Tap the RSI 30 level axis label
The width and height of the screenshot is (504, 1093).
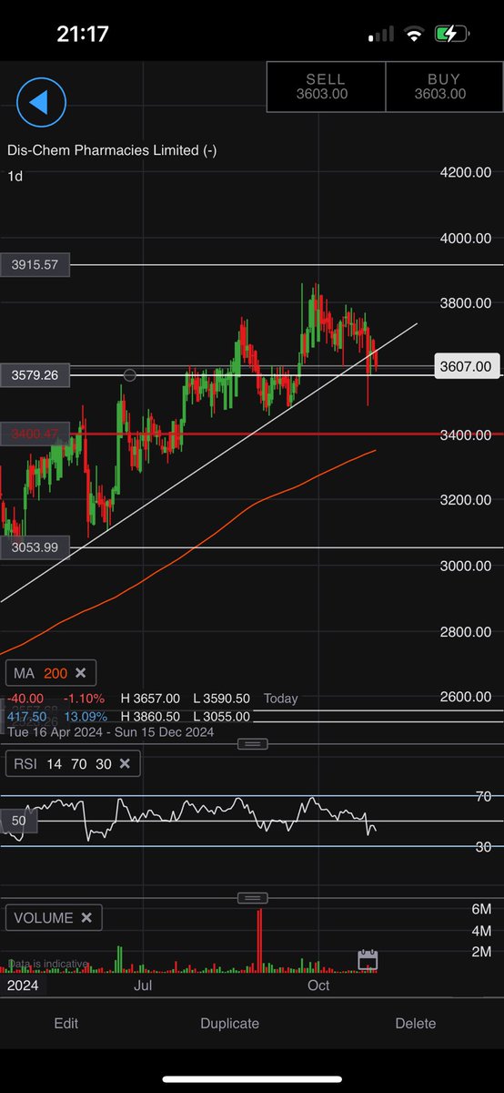pos(484,847)
